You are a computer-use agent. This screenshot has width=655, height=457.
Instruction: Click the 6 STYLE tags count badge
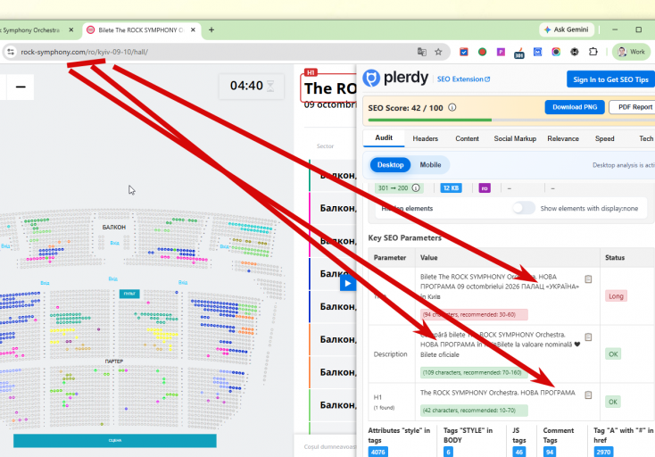coord(448,452)
